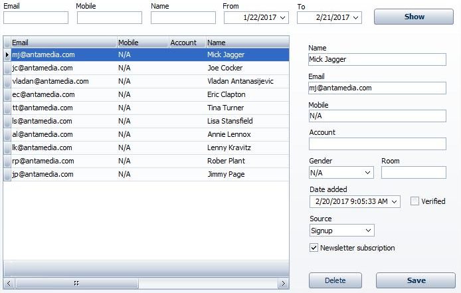The image size is (461, 293).
Task: Toggle the Verified checkbox
Action: 415,201
